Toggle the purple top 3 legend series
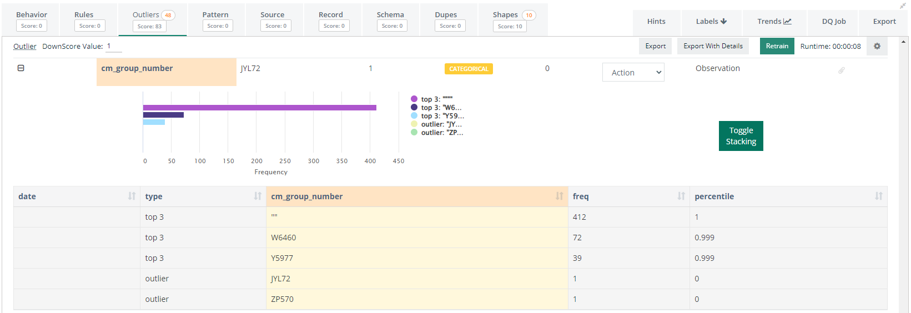This screenshot has width=911, height=313. [x=414, y=99]
